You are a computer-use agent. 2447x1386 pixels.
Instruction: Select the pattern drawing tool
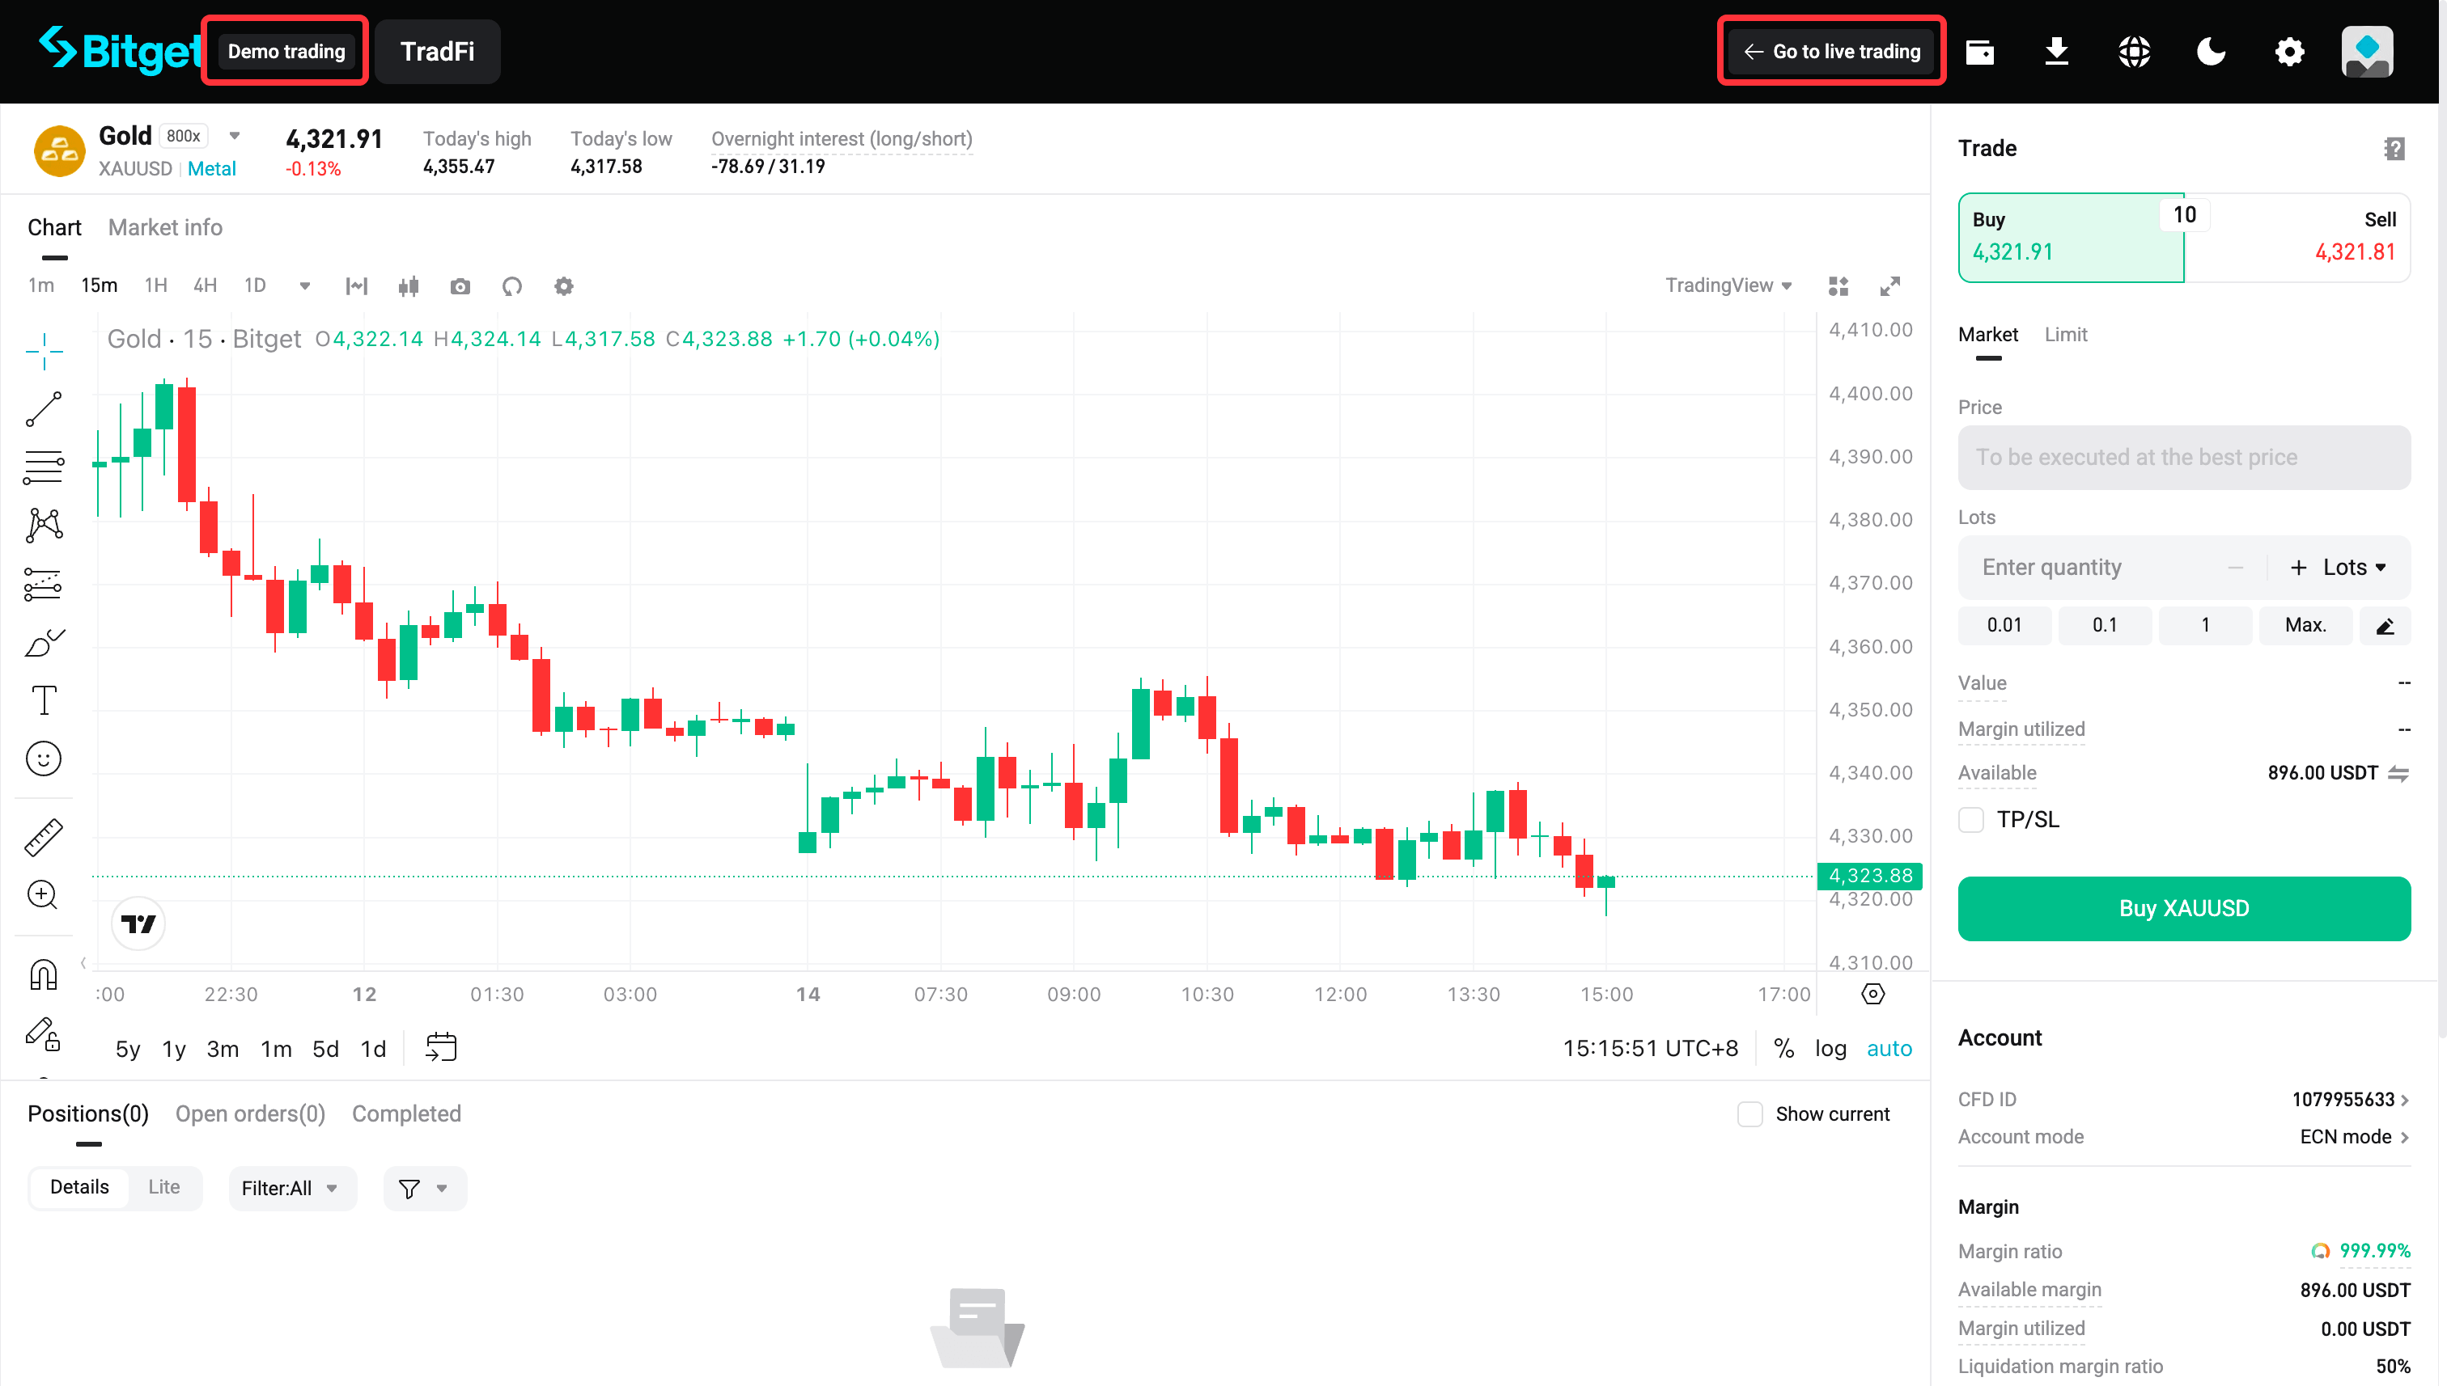coord(44,525)
